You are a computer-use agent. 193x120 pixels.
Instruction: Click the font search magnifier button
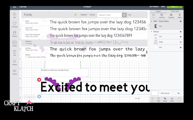coord(124,15)
